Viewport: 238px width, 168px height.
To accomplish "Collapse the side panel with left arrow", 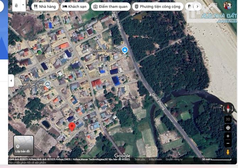I will (x=11, y=81).
